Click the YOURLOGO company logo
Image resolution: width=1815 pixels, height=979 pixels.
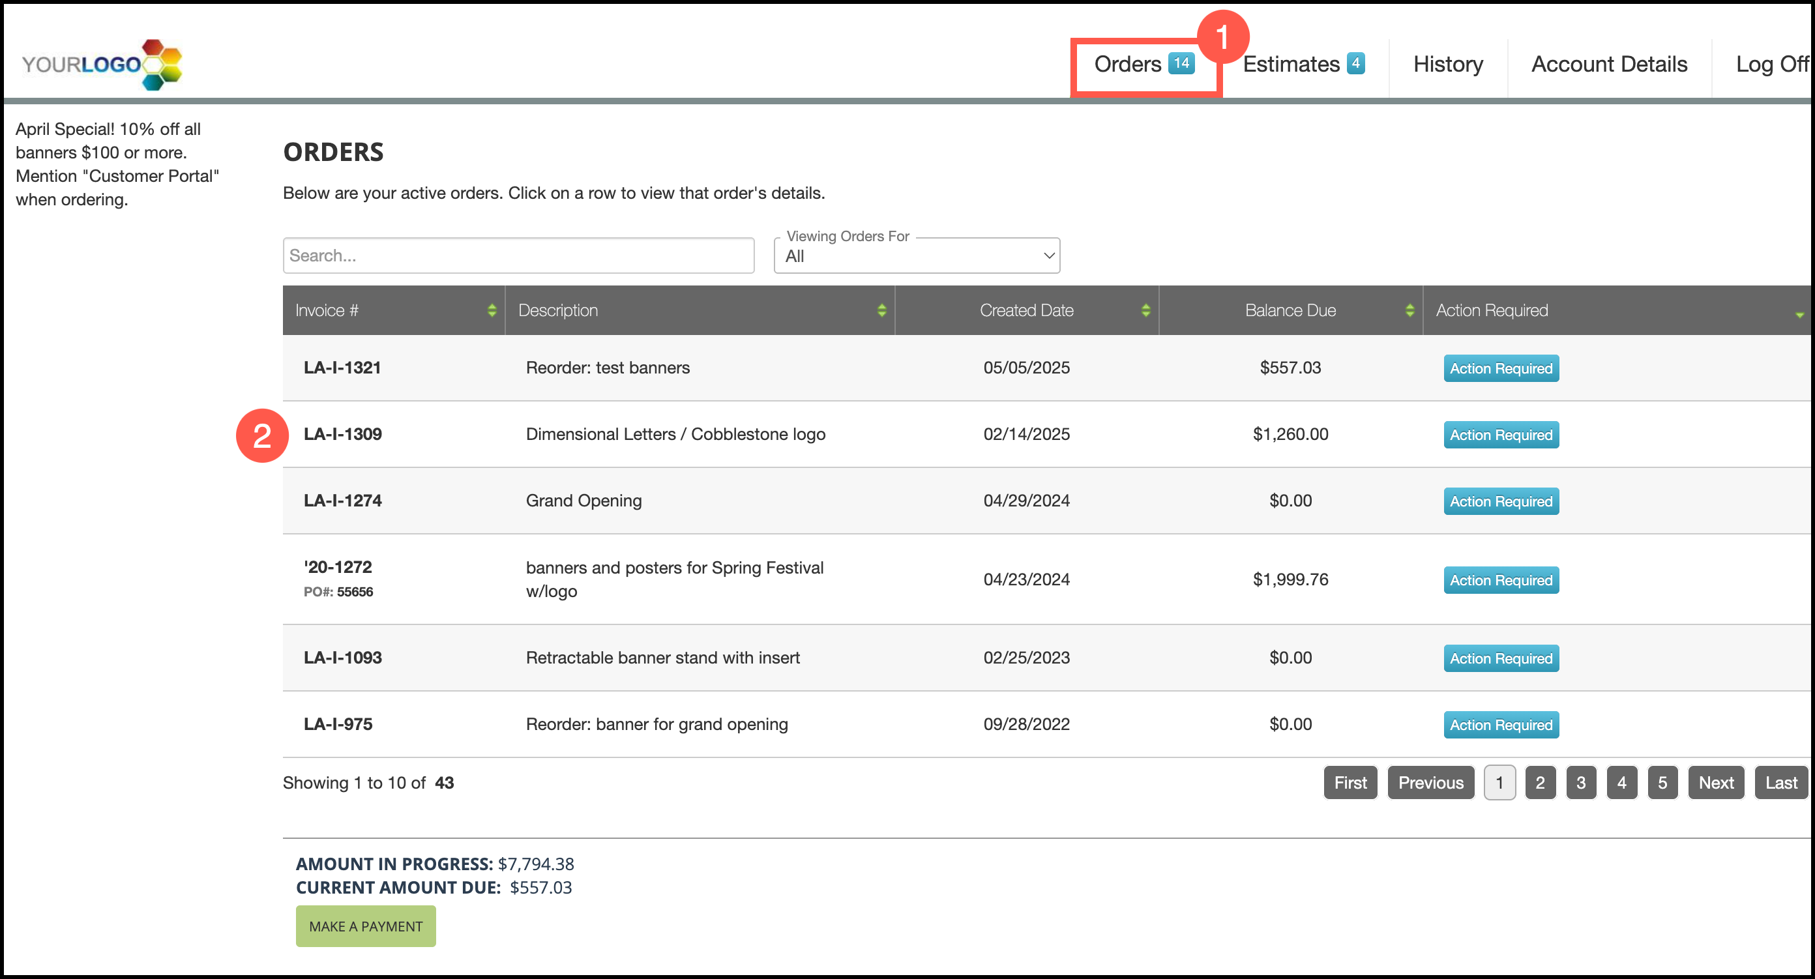click(102, 64)
